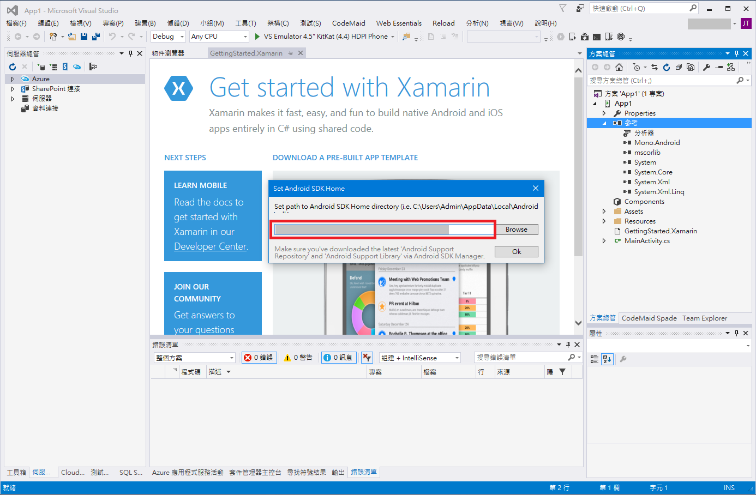Screen dimensions: 756x495
Task: Click the Azure cloud toolbar icon
Action: click(x=77, y=67)
